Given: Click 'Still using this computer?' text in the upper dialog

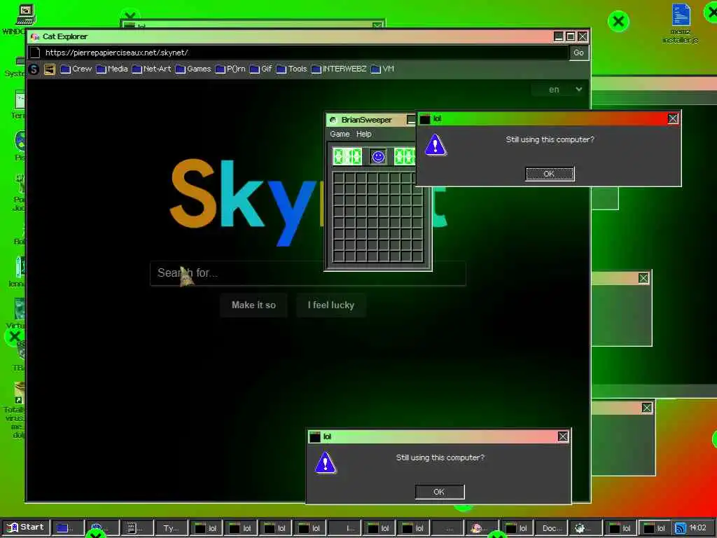Looking at the screenshot, I should (x=550, y=139).
